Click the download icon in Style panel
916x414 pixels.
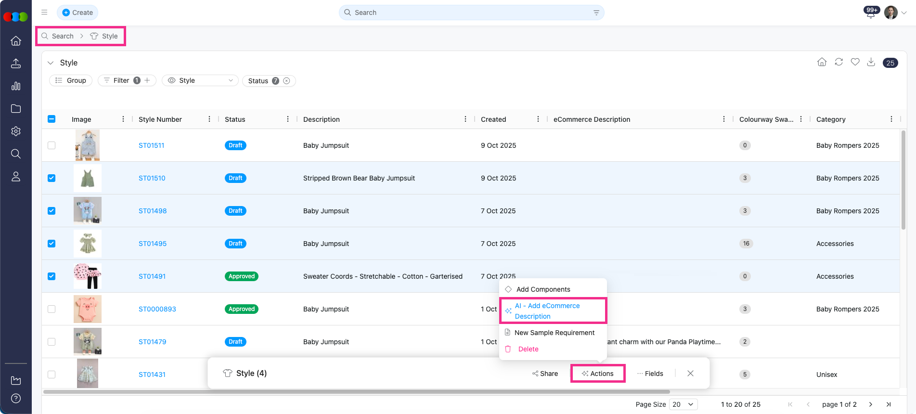871,62
